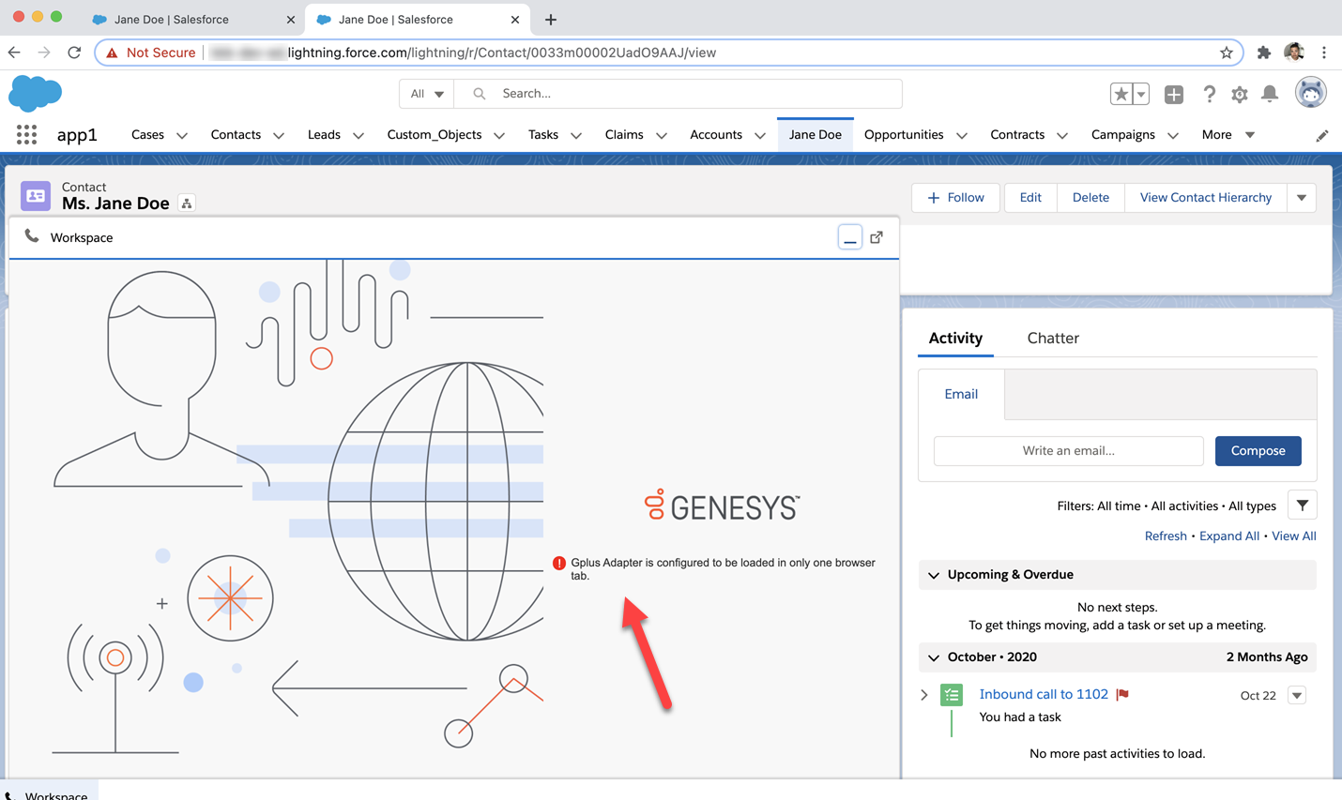
Task: Open the More navigation menu
Action: click(x=1228, y=135)
